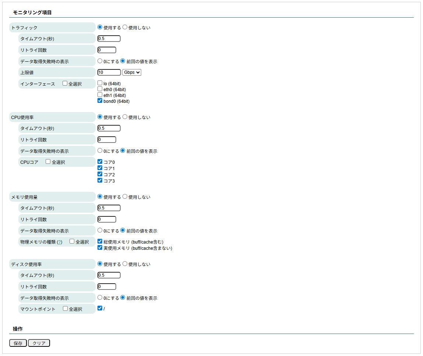The height and width of the screenshot is (356, 423).
Task: Enable the lo (64bit) interface checkbox
Action: (100, 83)
